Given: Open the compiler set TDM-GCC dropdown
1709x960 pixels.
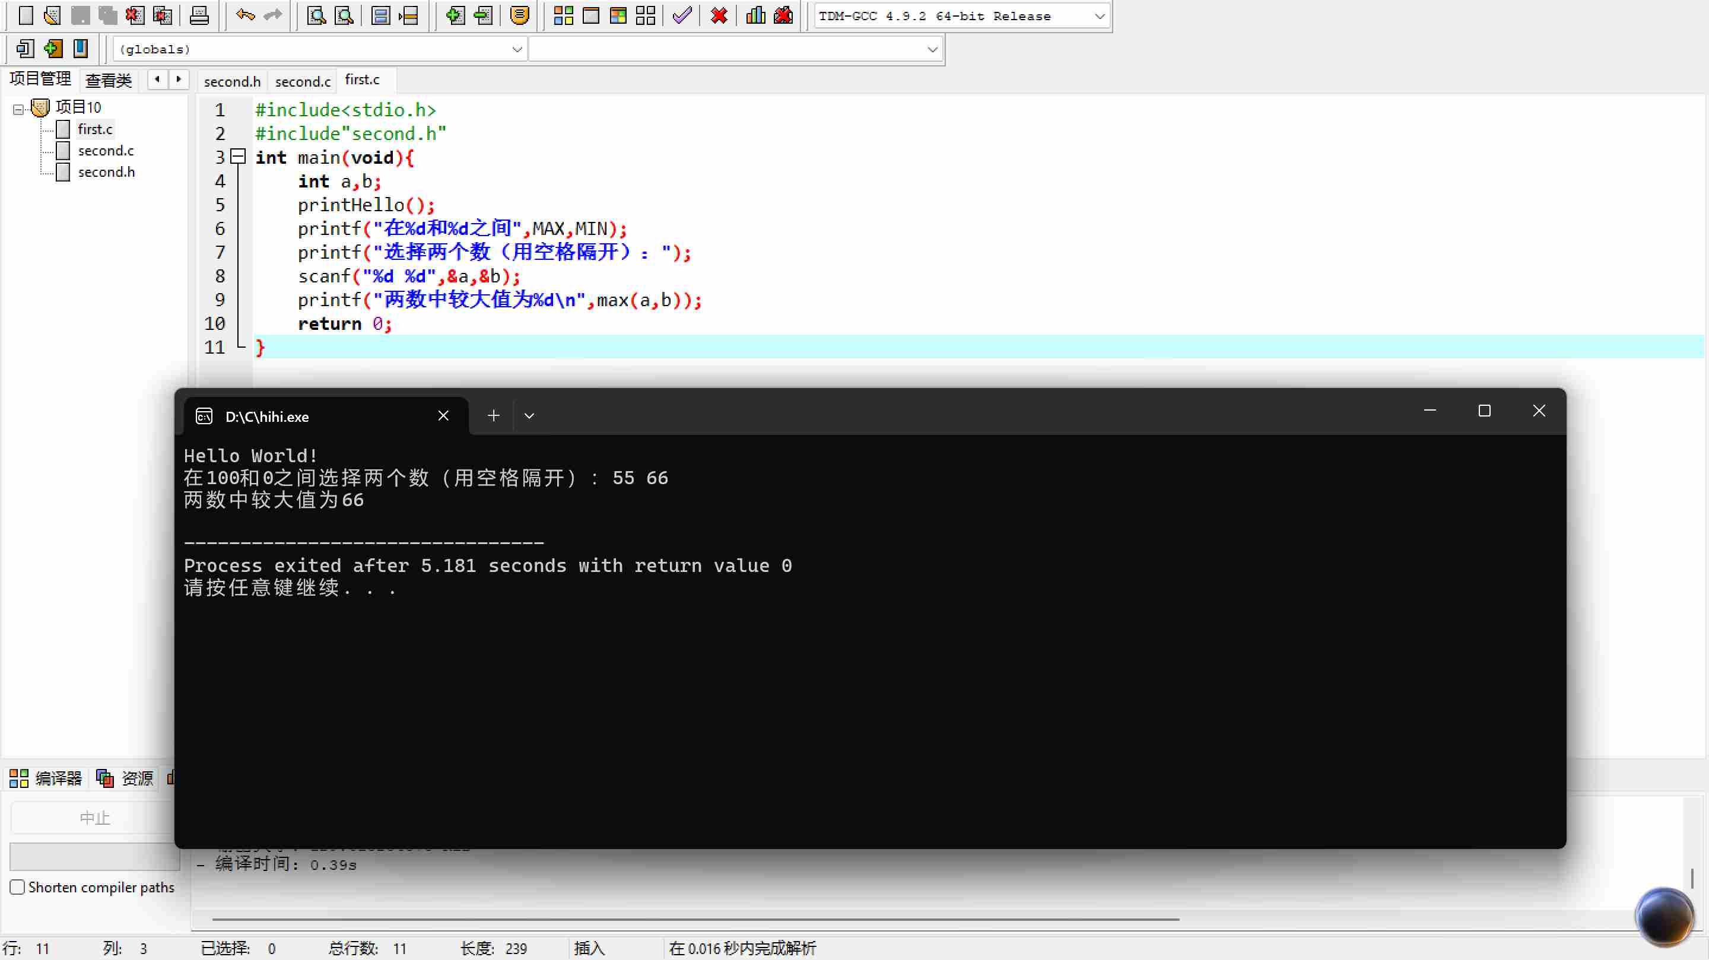Looking at the screenshot, I should [x=1098, y=16].
